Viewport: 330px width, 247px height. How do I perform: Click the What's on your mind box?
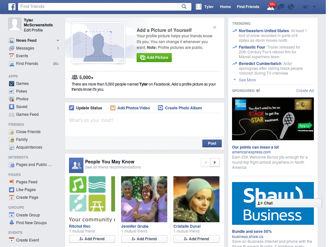(145, 125)
